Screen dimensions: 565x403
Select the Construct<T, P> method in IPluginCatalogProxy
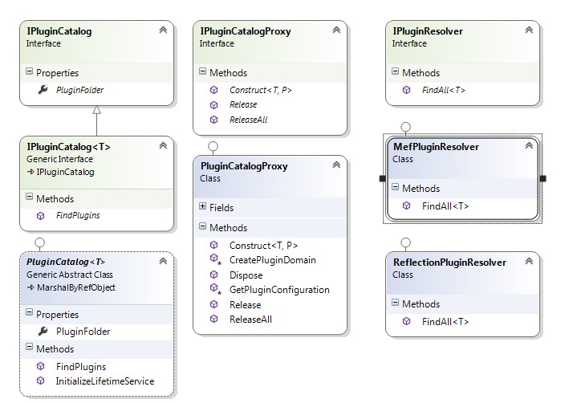pyautogui.click(x=261, y=90)
